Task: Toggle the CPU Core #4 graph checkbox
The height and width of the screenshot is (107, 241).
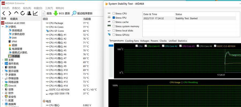Action: pyautogui.click(x=198, y=46)
